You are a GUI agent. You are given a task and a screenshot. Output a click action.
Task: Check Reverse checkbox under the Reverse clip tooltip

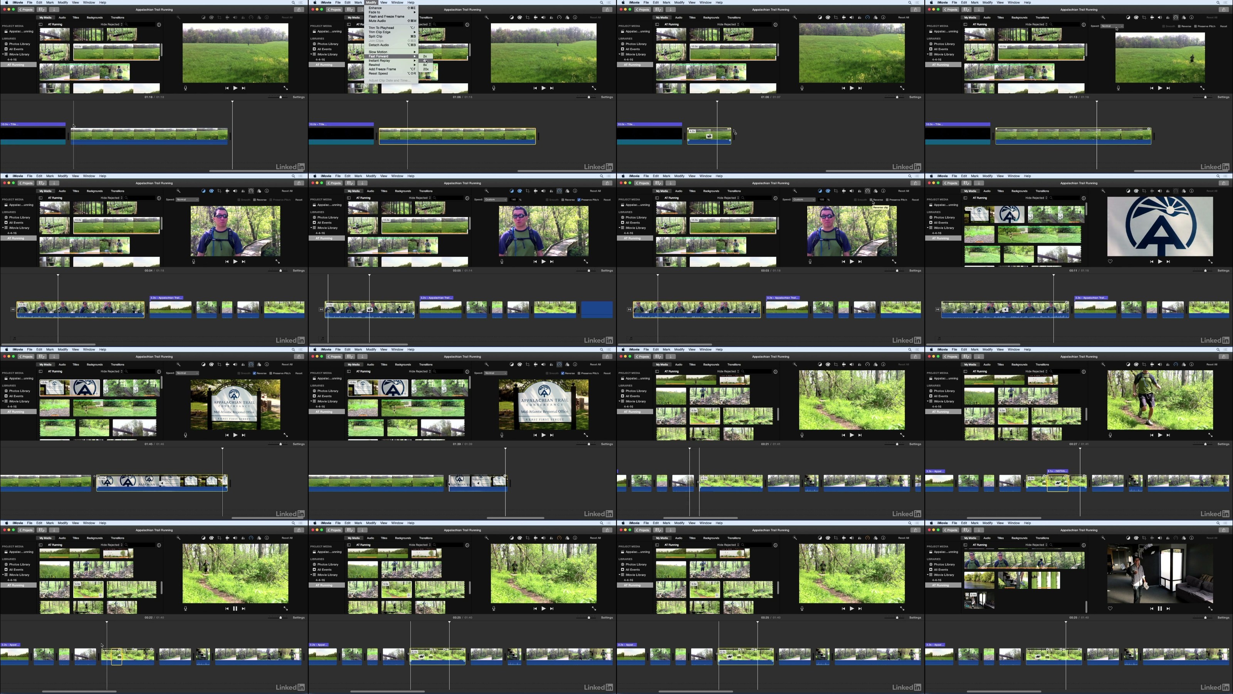click(x=871, y=200)
